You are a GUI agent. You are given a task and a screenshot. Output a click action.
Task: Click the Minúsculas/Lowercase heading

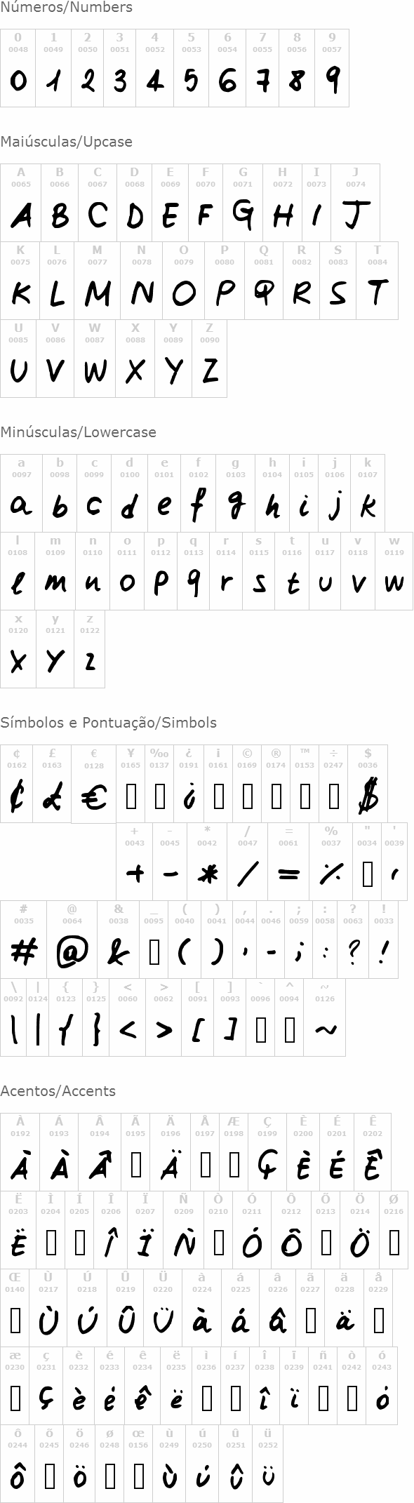click(x=78, y=432)
